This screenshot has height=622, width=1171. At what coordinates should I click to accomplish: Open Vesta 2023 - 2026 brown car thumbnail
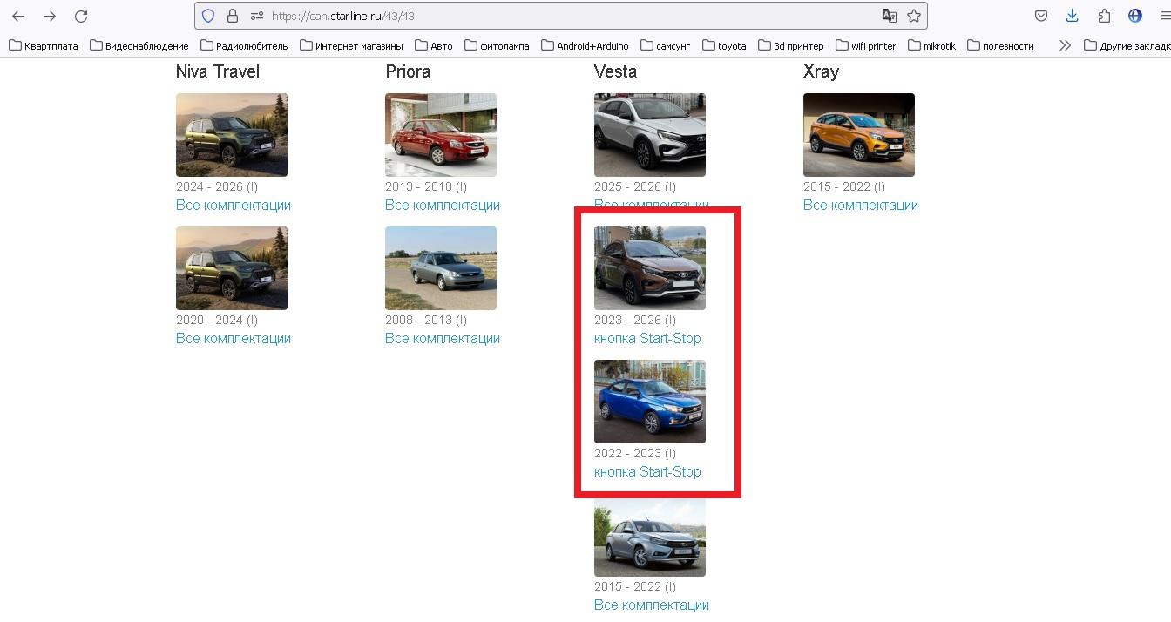pos(650,268)
